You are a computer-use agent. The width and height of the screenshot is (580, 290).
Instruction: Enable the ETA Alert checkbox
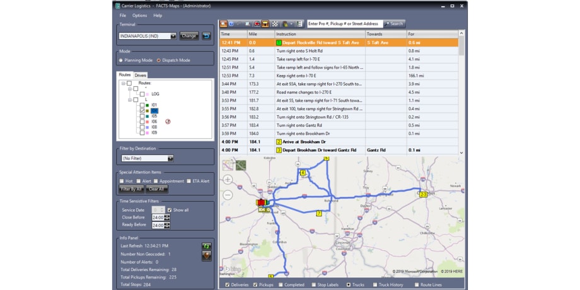pyautogui.click(x=189, y=182)
